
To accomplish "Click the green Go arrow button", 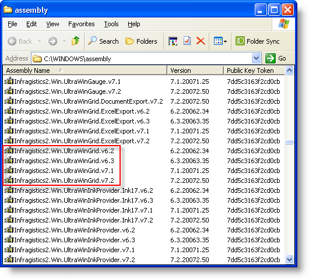I will [x=270, y=58].
